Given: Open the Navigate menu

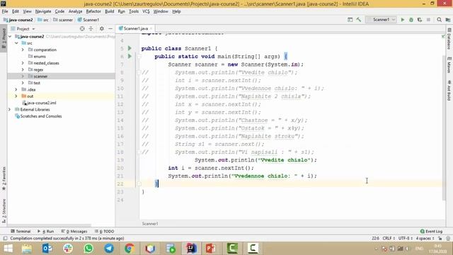Looking at the screenshot, I should click(x=43, y=11).
